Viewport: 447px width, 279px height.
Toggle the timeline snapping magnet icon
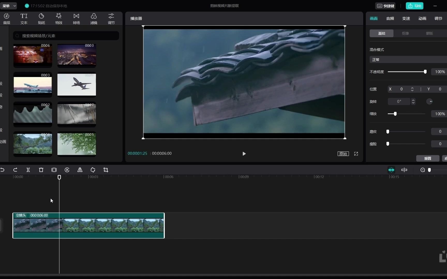tap(391, 170)
